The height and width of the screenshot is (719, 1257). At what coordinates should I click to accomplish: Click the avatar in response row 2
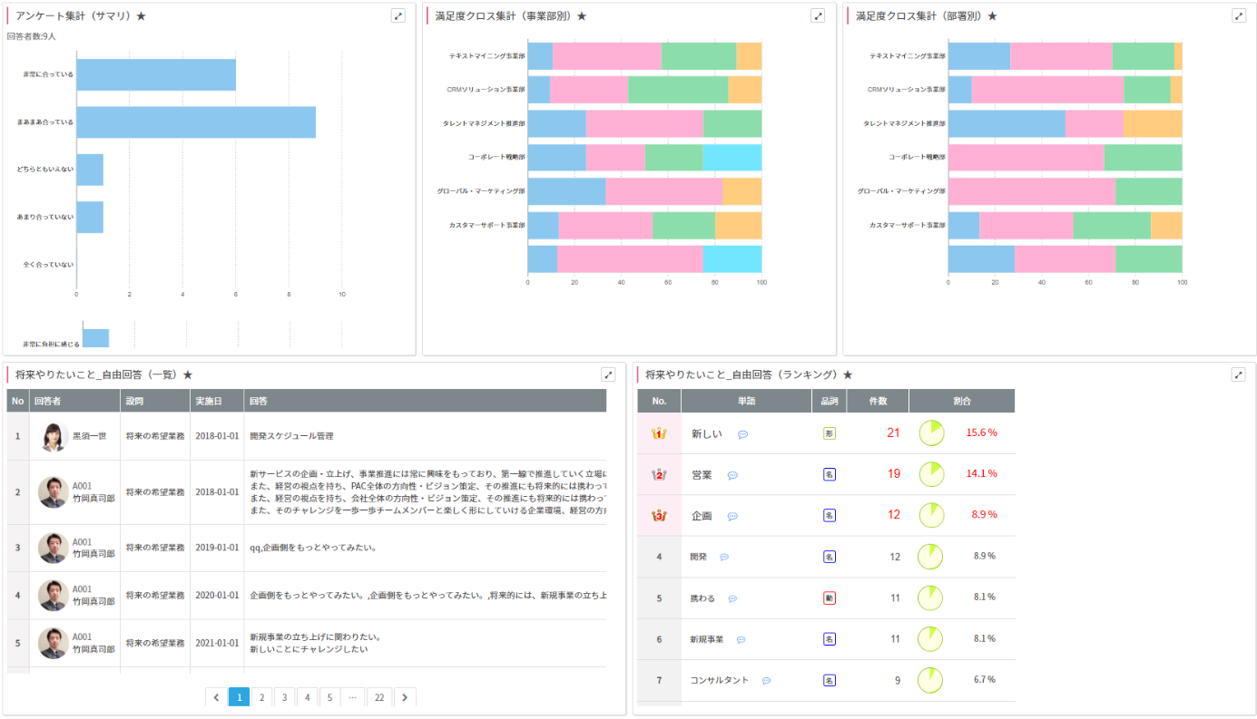point(54,492)
